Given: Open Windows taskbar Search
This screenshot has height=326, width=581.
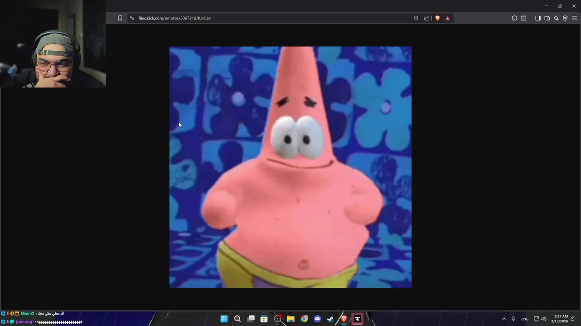Looking at the screenshot, I should pos(237,319).
